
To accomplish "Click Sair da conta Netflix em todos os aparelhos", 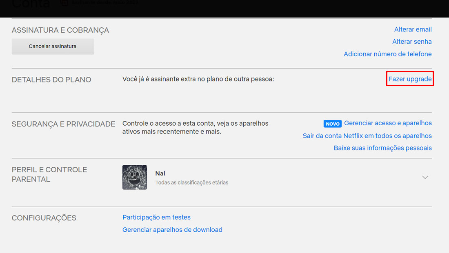I will 367,136.
